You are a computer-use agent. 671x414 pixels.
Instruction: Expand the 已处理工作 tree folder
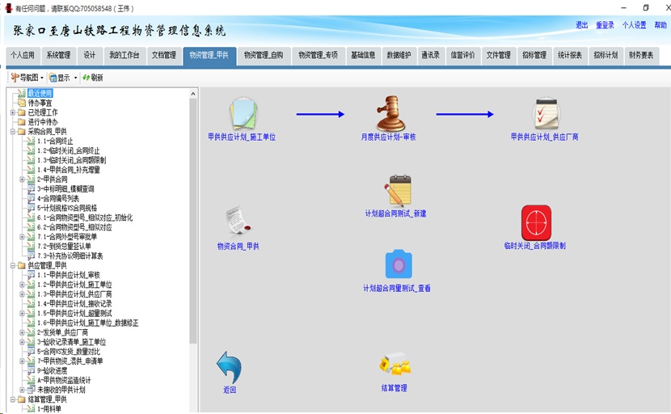click(x=12, y=112)
